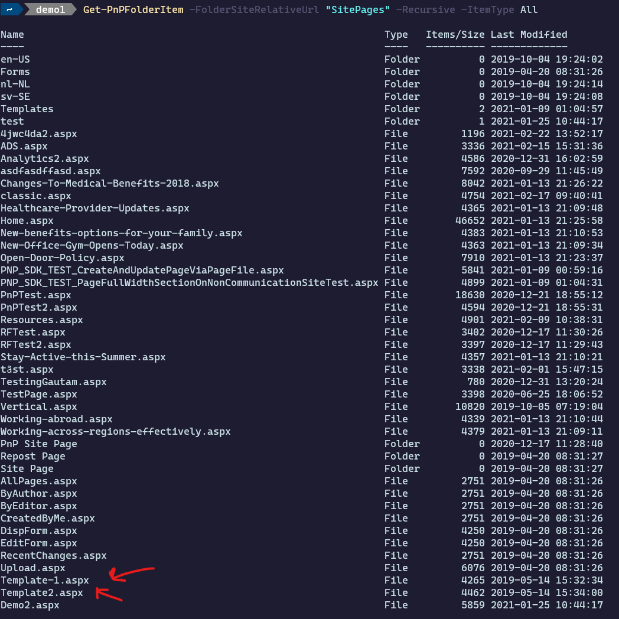Click file name Demo2.aspx
Screen dimensions: 619x619
click(30, 605)
